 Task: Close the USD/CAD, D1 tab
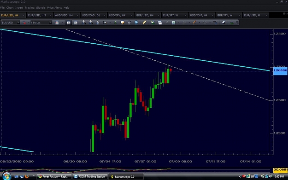(x=105, y=15)
